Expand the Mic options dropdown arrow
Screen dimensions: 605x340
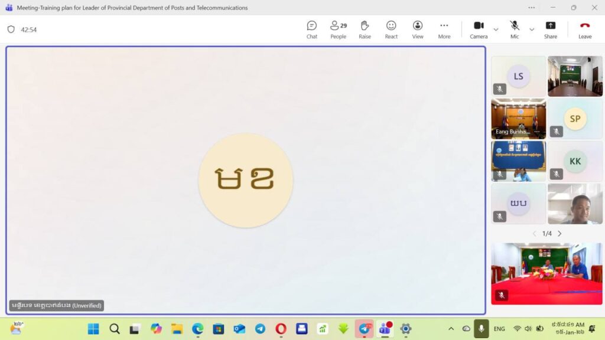[x=532, y=30]
